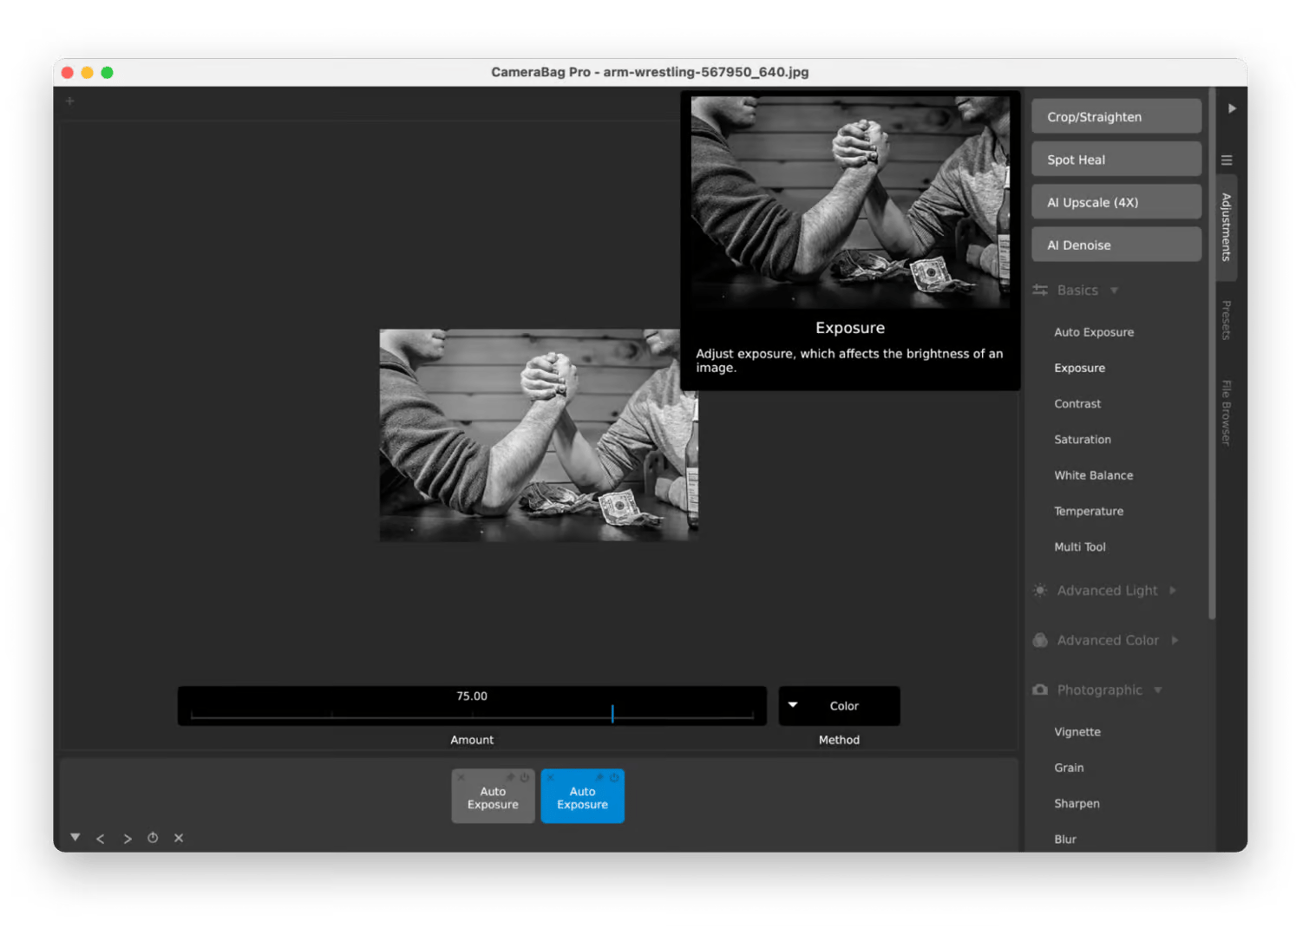Click the AI Denoise button
1296x928 pixels.
pos(1116,245)
